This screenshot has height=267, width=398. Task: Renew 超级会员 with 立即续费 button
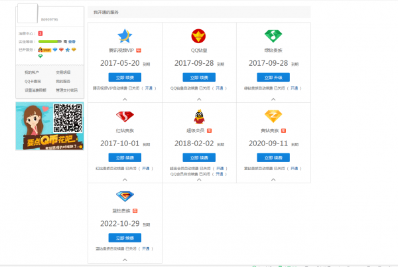[x=199, y=157]
